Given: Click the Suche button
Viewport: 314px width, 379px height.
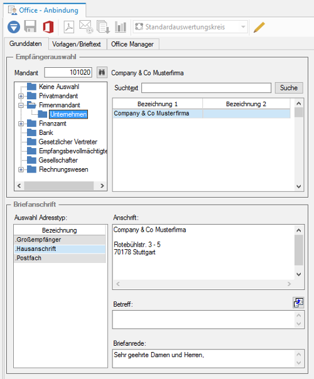Looking at the screenshot, I should coord(289,88).
